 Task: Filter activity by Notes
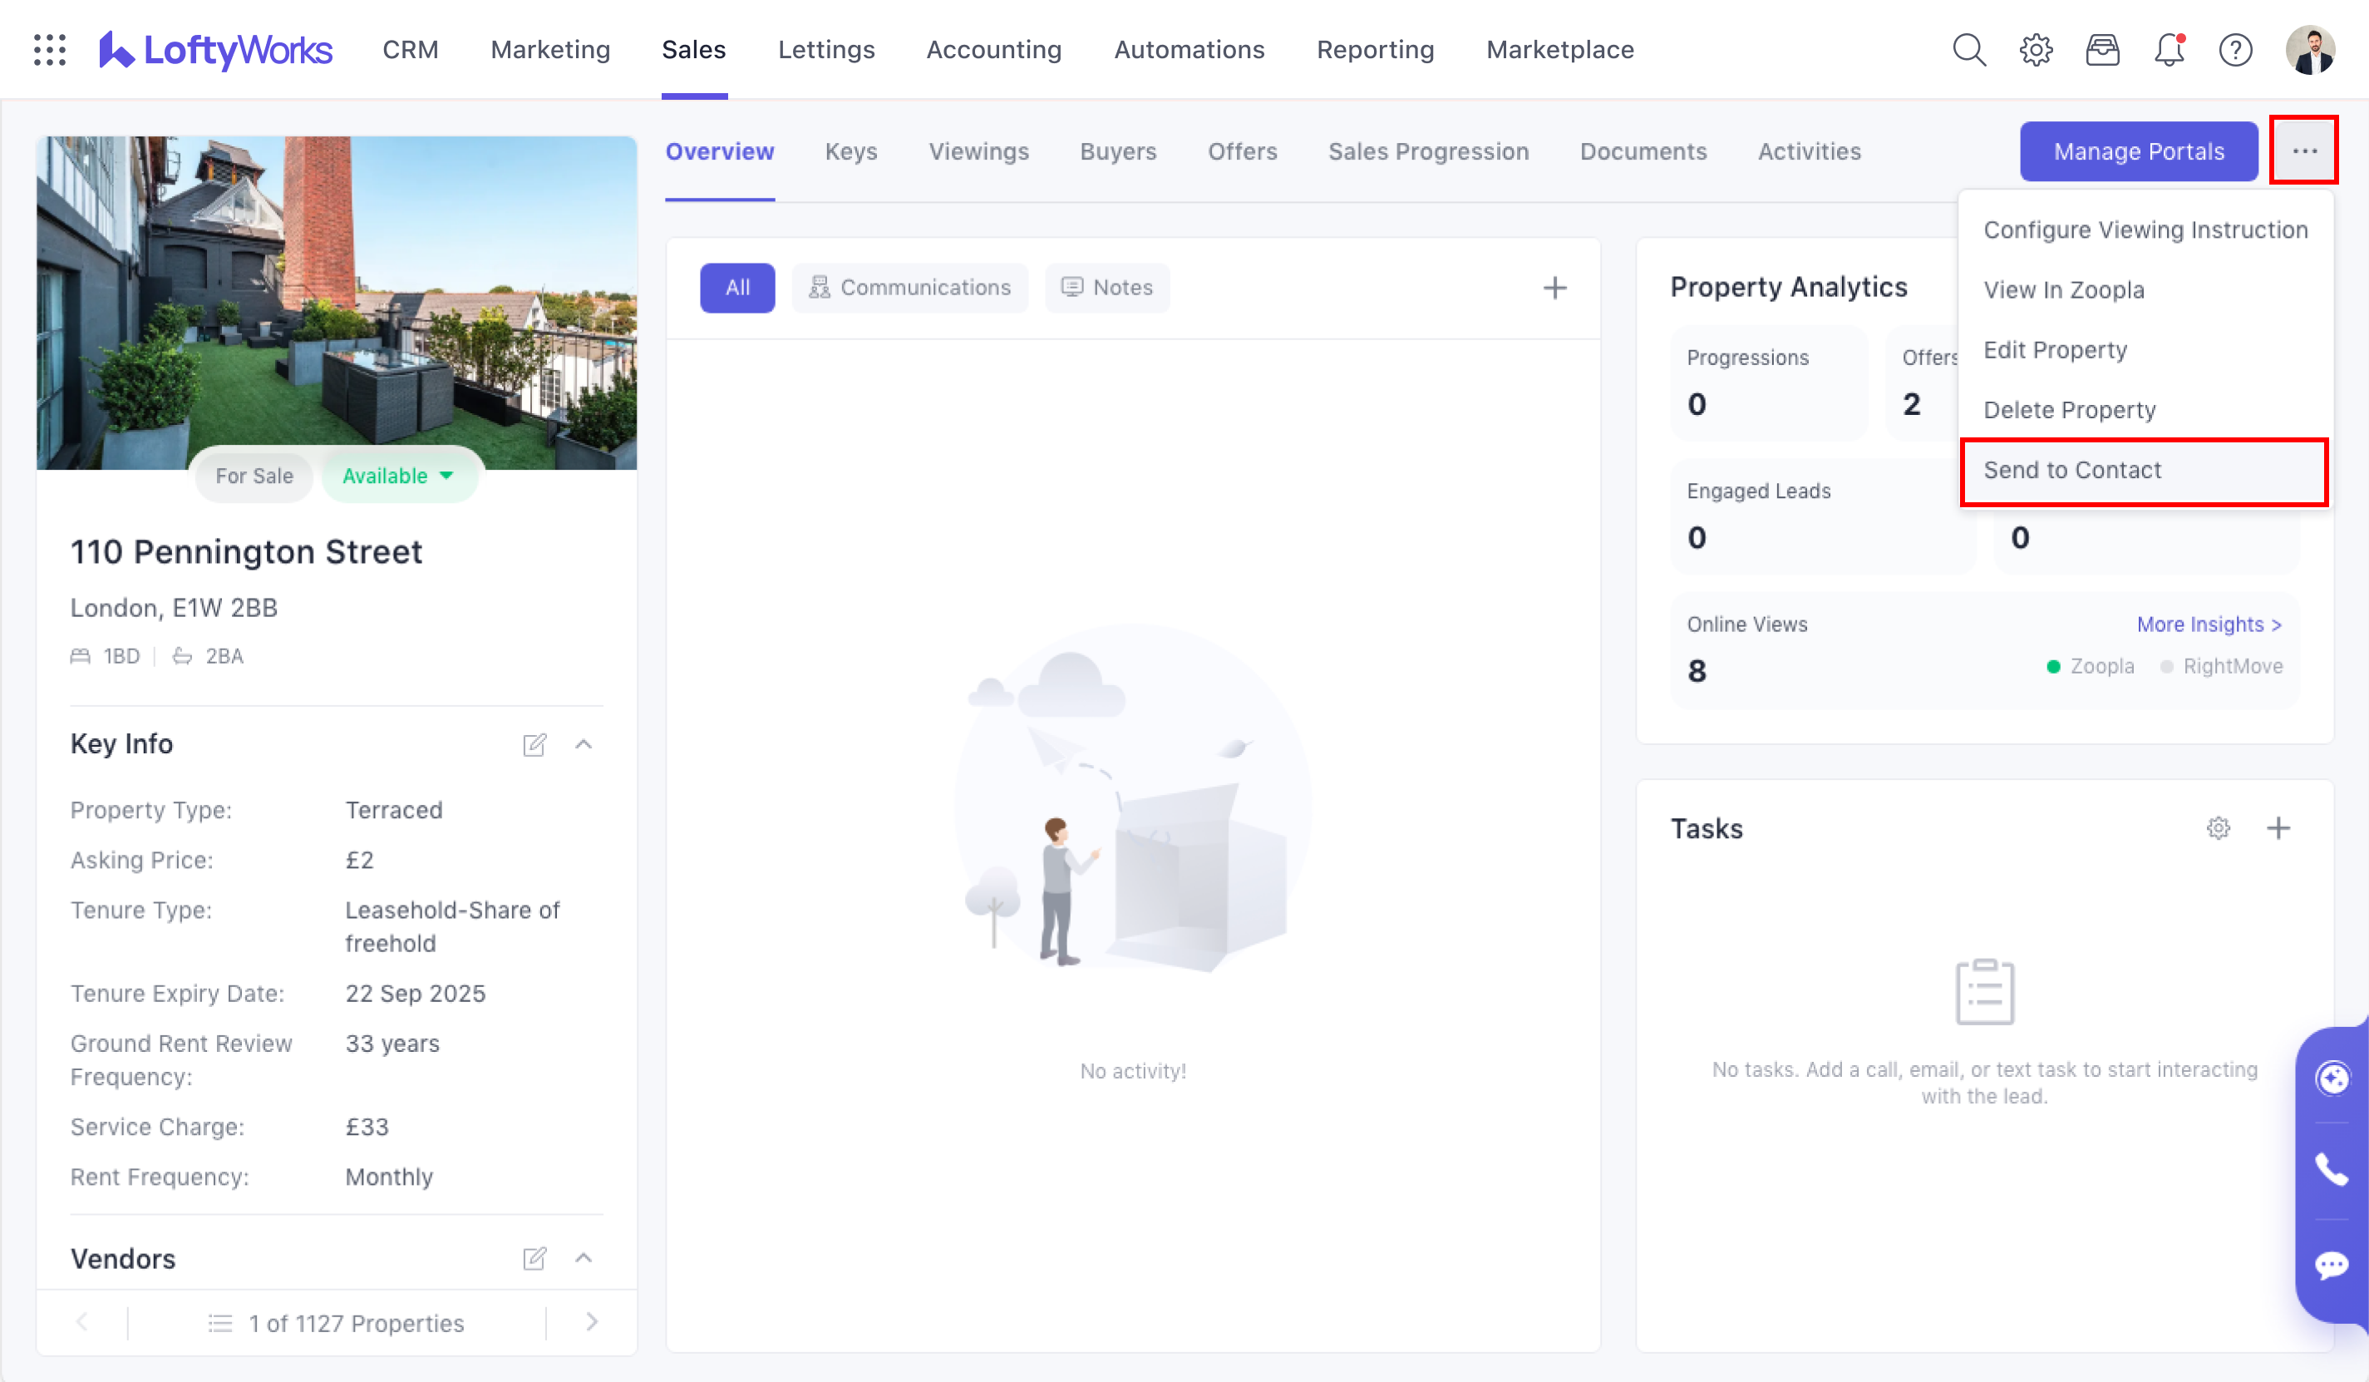1106,288
